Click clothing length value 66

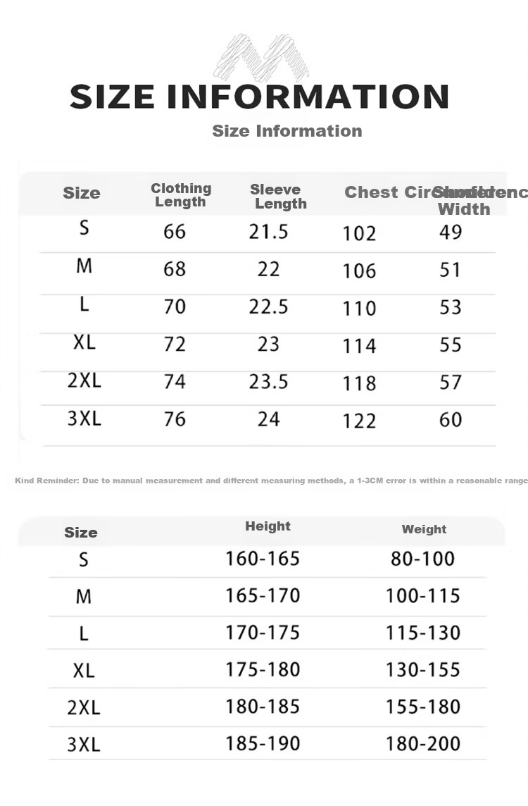tap(175, 231)
